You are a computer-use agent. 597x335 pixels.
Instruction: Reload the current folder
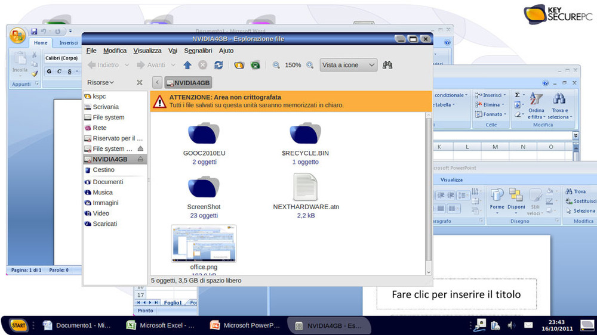pyautogui.click(x=218, y=65)
